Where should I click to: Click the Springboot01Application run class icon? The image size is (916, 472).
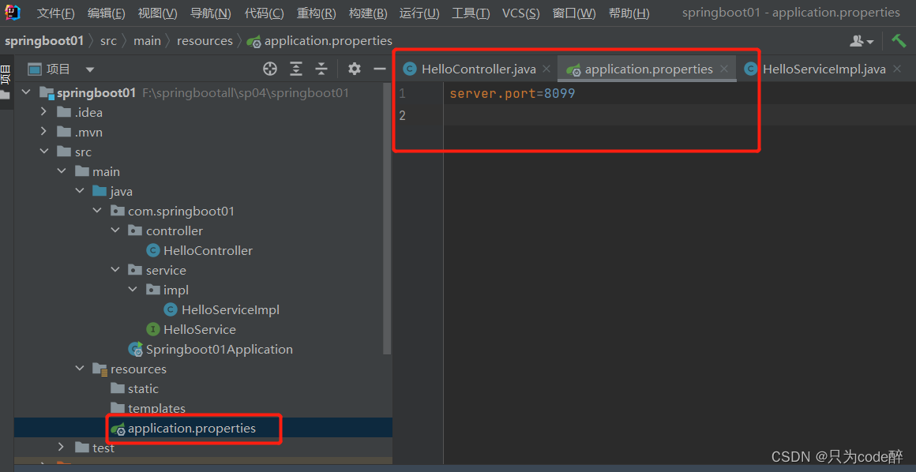(136, 350)
